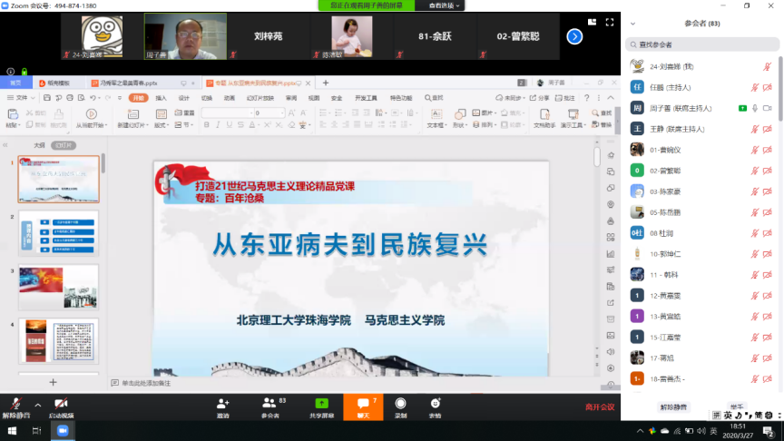Open the 插入 ribbon tab
The height and width of the screenshot is (441, 784).
click(161, 98)
